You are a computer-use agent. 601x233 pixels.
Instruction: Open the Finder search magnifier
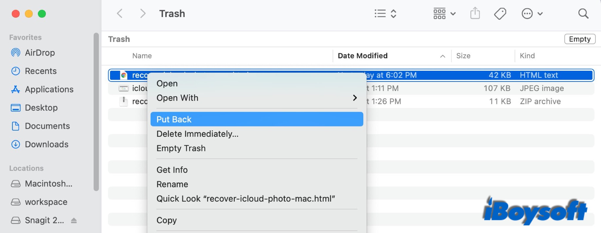point(583,13)
